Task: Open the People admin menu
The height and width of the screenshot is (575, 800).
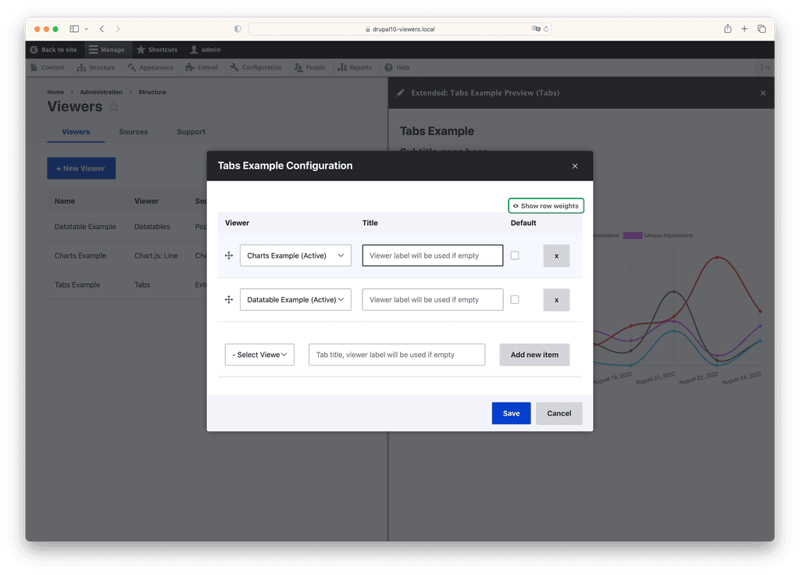Action: click(309, 67)
